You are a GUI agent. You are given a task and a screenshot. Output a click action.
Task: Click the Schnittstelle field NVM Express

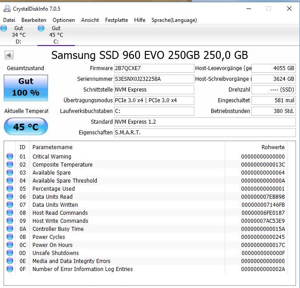click(154, 90)
